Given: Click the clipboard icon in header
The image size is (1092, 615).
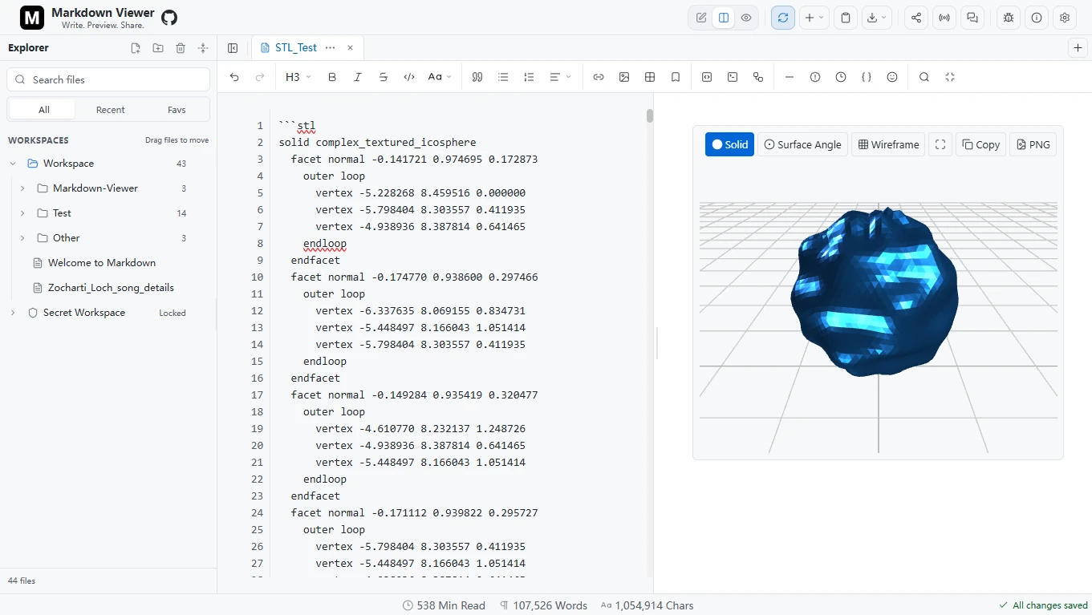Looking at the screenshot, I should coord(846,18).
